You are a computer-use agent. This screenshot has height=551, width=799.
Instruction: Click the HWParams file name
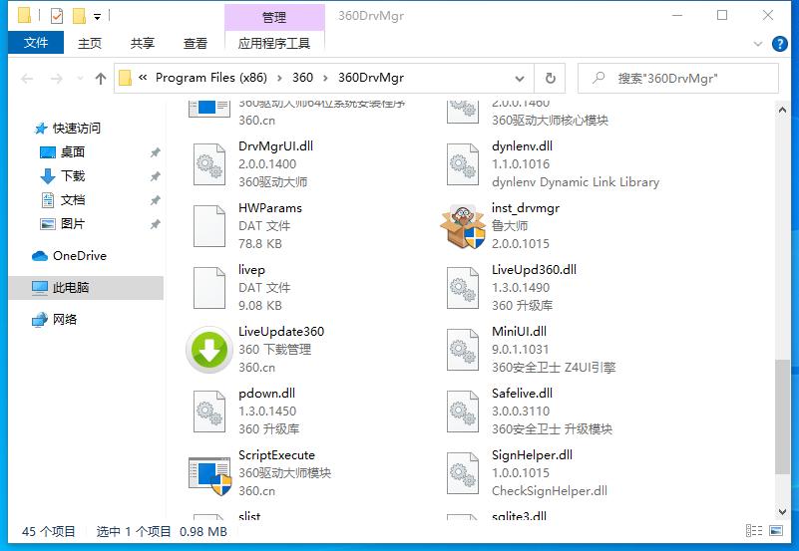[270, 208]
